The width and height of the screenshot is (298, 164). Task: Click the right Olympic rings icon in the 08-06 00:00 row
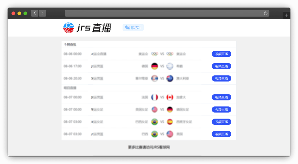point(170,54)
